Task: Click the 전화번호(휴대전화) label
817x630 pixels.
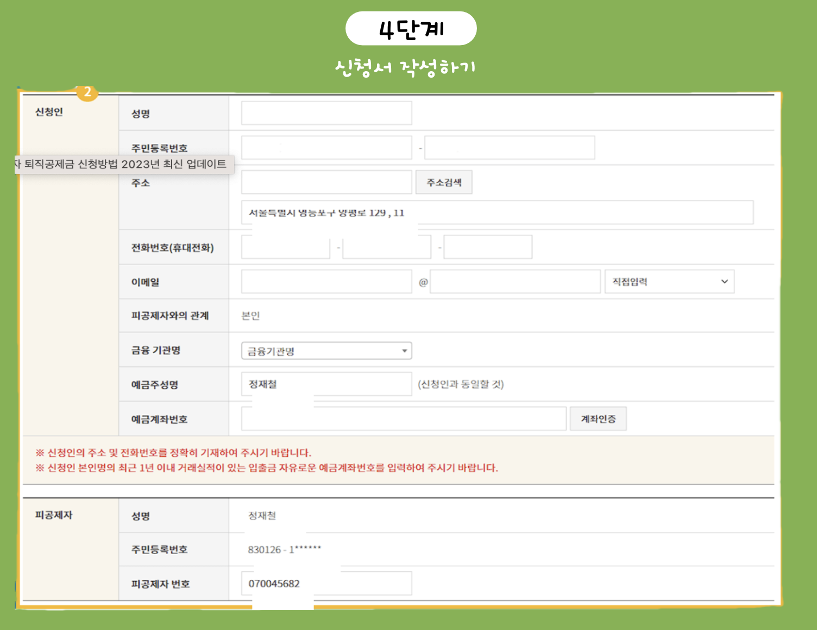Action: pyautogui.click(x=173, y=248)
